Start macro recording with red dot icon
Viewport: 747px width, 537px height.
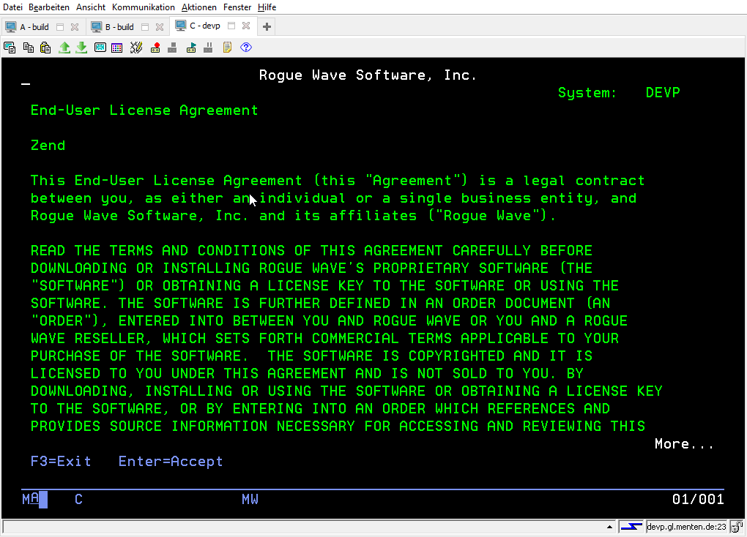(155, 48)
